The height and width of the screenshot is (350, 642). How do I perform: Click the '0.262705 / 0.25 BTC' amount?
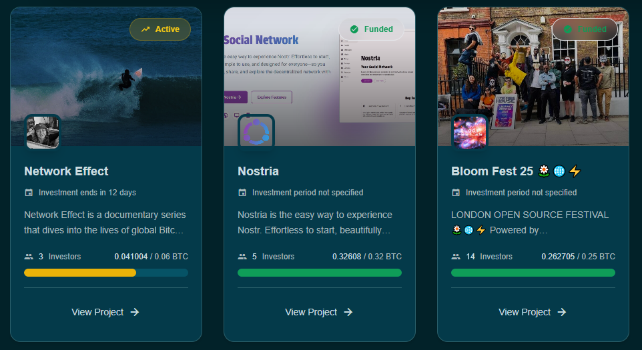(578, 257)
